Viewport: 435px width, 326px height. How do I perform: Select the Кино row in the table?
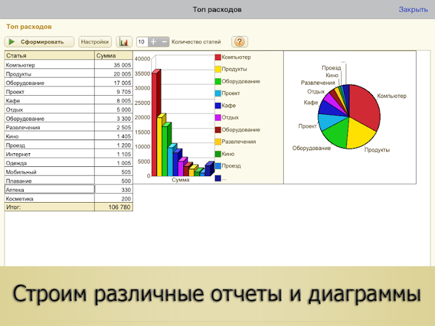[68, 136]
